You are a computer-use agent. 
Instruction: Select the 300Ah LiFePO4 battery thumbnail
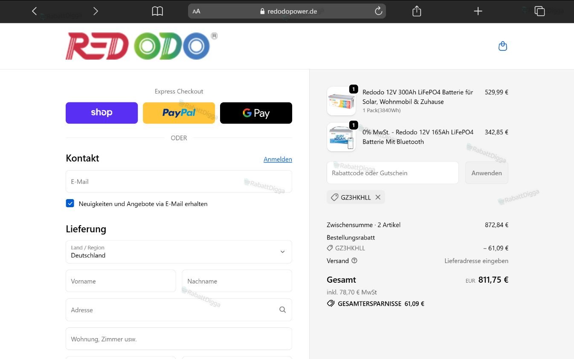pos(341,101)
